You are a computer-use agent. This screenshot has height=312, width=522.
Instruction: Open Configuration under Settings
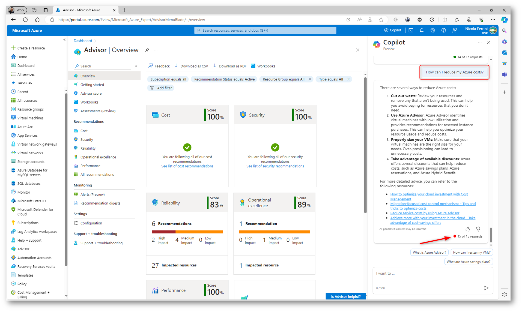(x=91, y=223)
